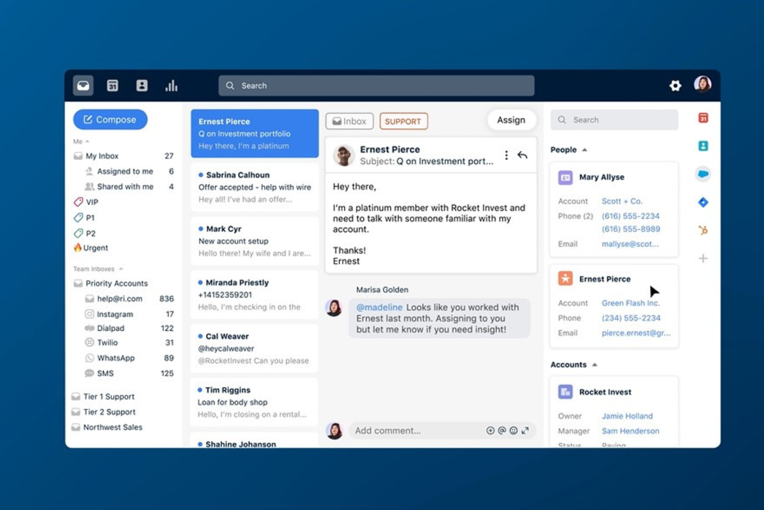Viewport: 764px width, 510px height.
Task: Select the SUPPORT tag on the conversation
Action: click(404, 121)
